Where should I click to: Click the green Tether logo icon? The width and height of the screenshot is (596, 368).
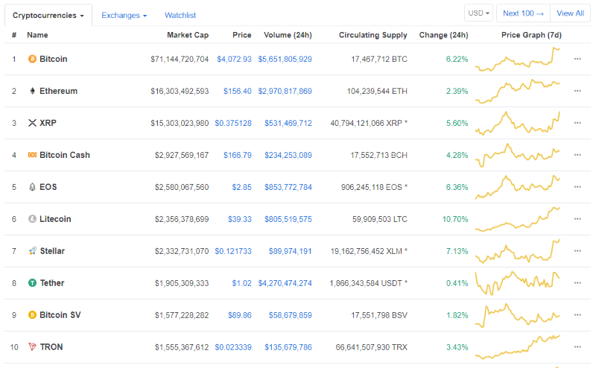tap(32, 283)
